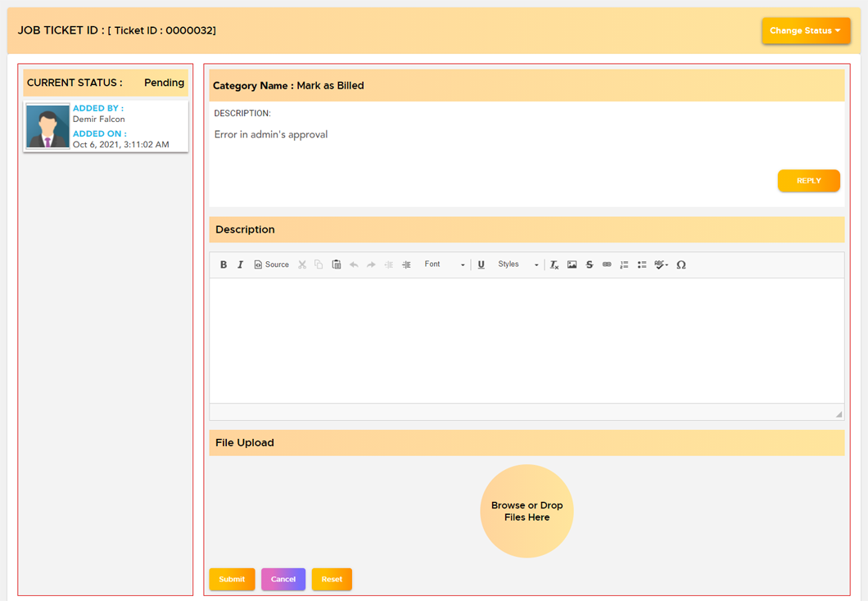
Task: Click Browse or Drop Files Here area
Action: point(527,511)
